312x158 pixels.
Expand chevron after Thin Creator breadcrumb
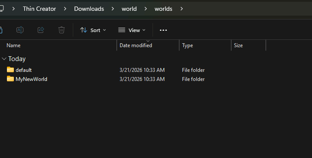point(65,9)
